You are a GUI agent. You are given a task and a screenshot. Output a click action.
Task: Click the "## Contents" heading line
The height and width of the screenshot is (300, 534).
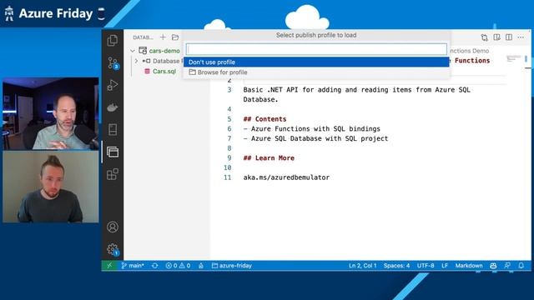tap(264, 119)
